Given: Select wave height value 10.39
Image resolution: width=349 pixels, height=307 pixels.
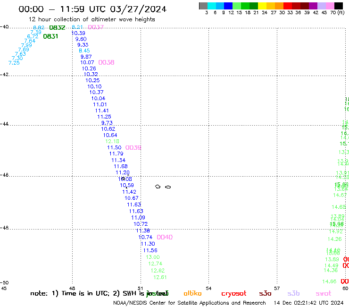Looking at the screenshot, I should tap(78, 33).
